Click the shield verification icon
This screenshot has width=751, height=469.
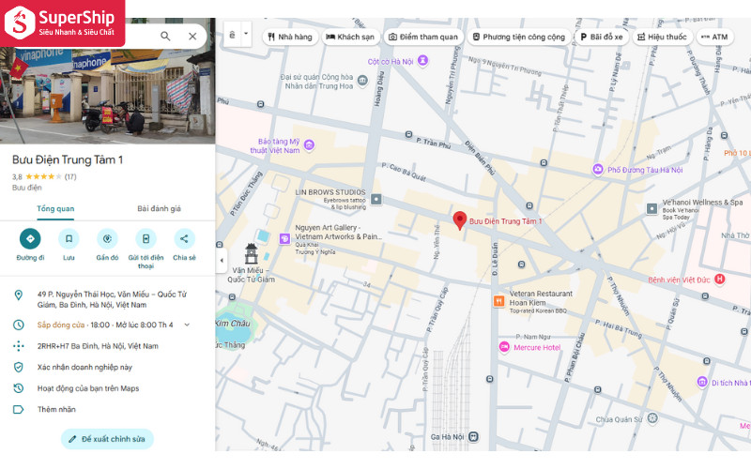[18, 367]
